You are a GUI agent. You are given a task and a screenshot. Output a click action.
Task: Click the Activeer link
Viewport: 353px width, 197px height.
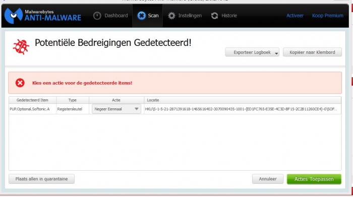295,16
